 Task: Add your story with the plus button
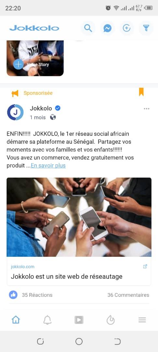[x=18, y=65]
